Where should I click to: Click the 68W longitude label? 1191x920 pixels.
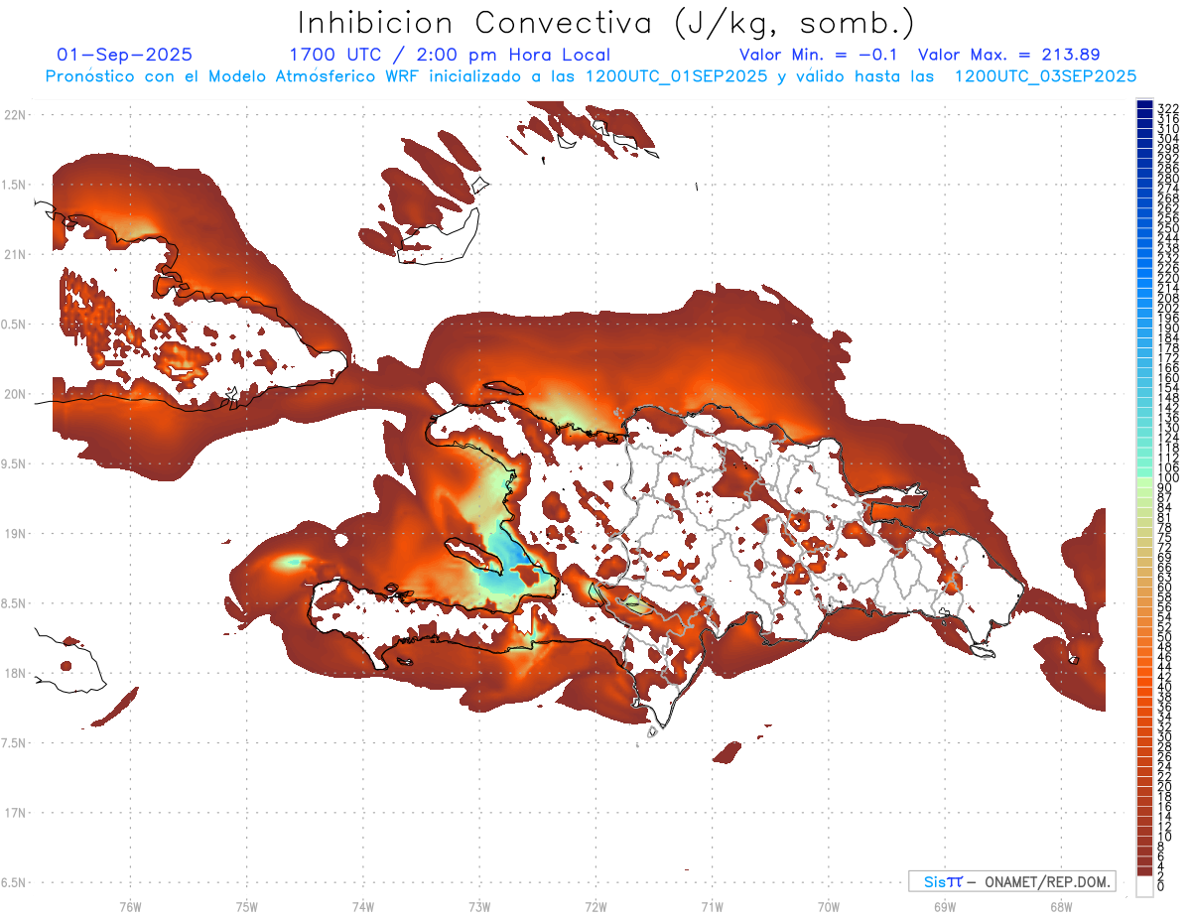[1061, 906]
